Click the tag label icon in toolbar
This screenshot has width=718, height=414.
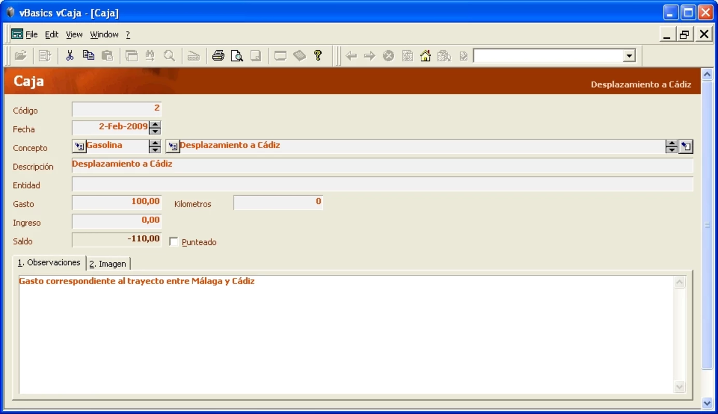(299, 55)
